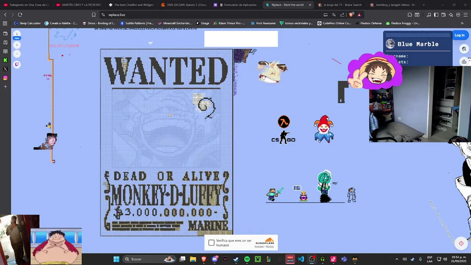This screenshot has width=471, height=265.
Task: Open the Font Awesome bookmark
Action: coord(263,23)
